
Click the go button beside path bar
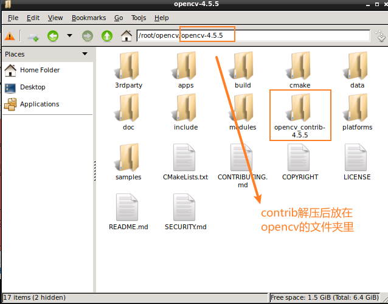pyautogui.click(x=380, y=36)
